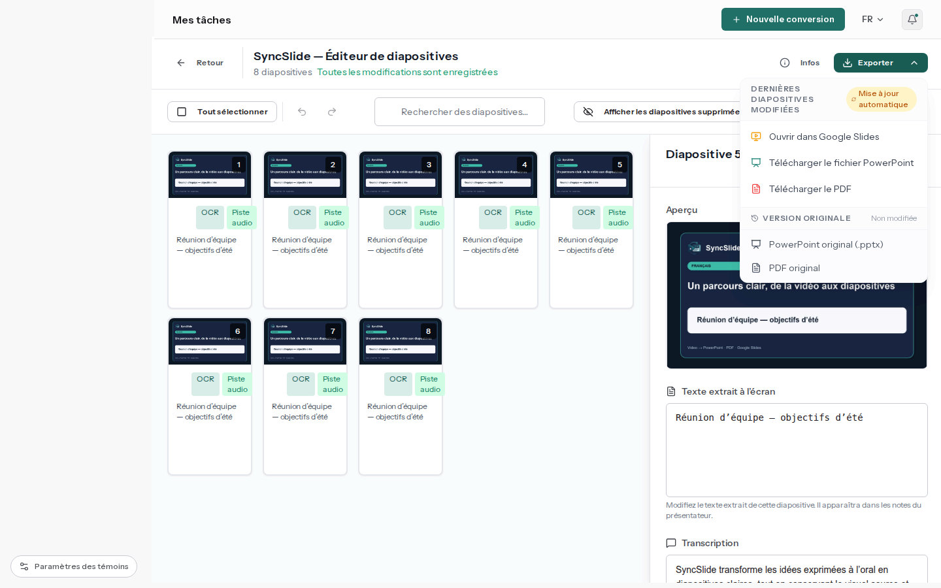
Task: Click the document icon beside PDF original
Action: click(x=756, y=268)
